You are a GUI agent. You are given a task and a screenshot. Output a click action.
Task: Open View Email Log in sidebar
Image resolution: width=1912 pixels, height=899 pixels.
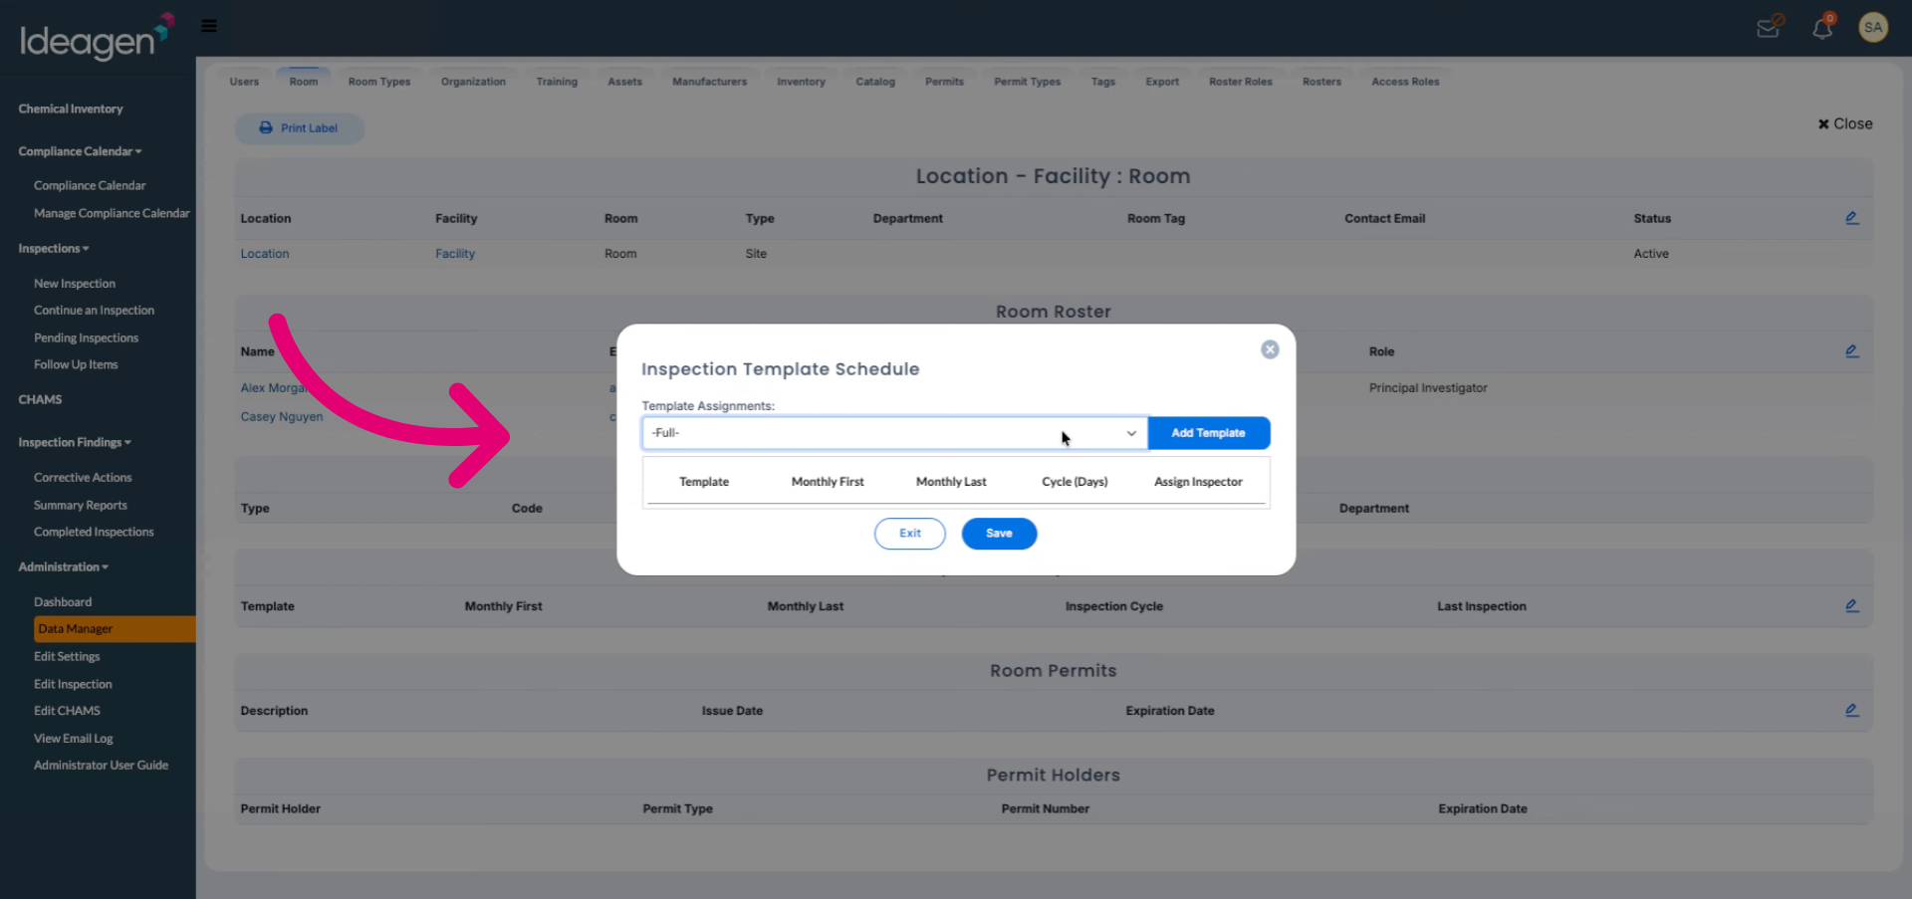pos(74,739)
